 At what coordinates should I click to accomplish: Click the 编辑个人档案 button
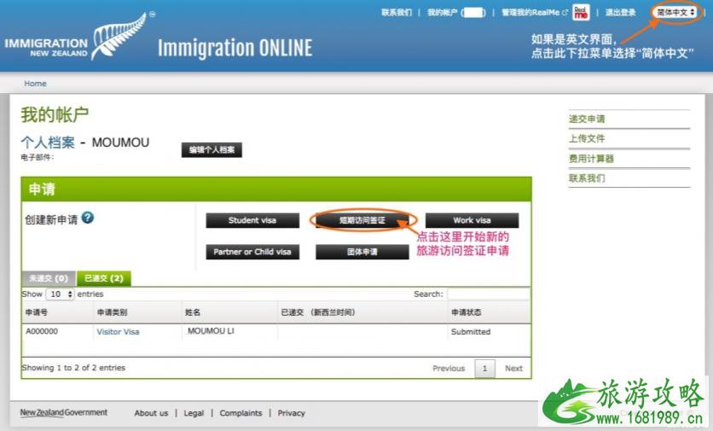pos(212,149)
